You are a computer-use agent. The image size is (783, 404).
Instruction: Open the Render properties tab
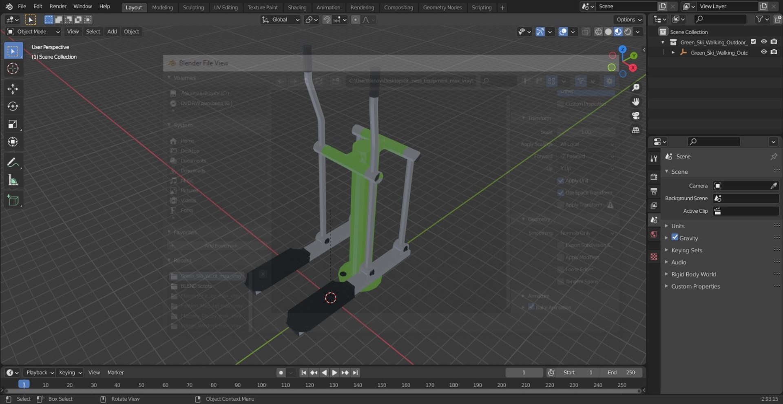[654, 177]
